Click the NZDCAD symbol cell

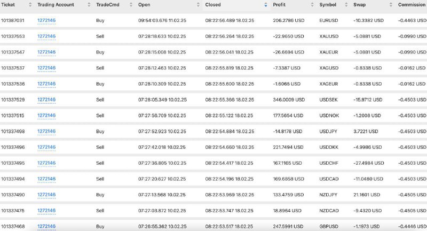click(x=329, y=210)
